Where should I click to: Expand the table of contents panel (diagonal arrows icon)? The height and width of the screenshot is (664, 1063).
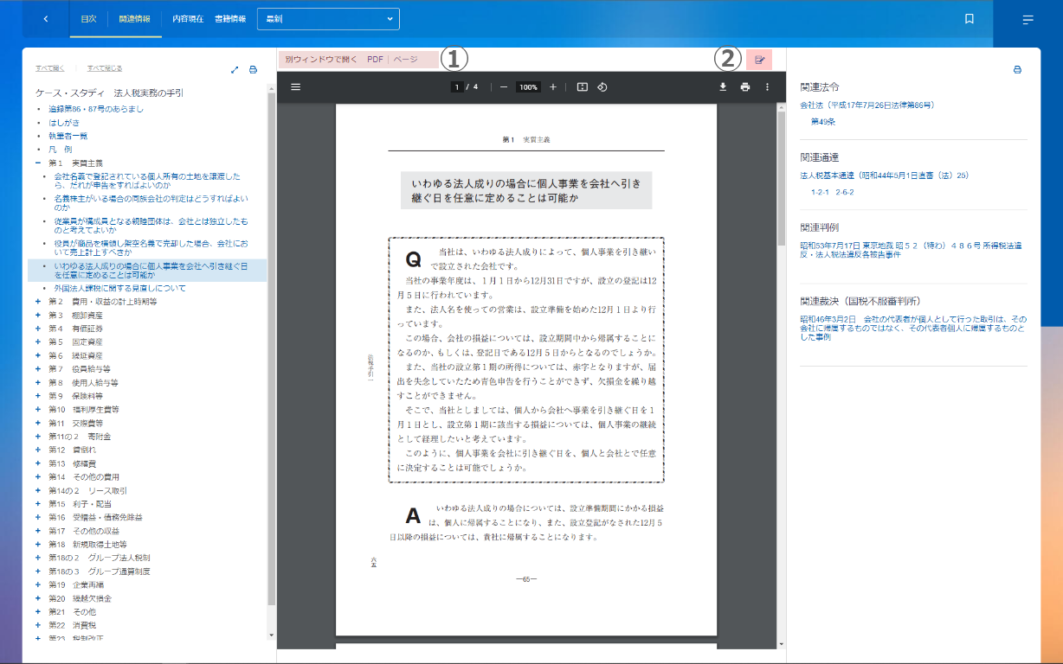pyautogui.click(x=235, y=70)
